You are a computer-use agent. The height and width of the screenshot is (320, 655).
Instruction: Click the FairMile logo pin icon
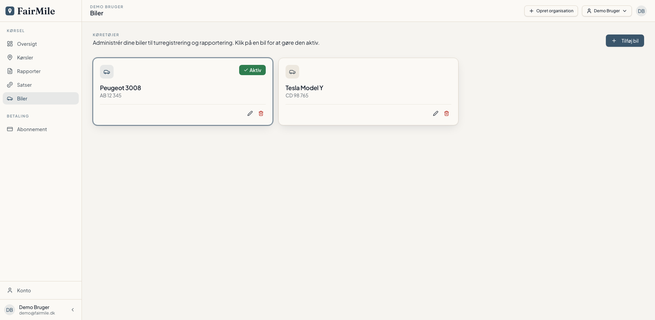10,11
